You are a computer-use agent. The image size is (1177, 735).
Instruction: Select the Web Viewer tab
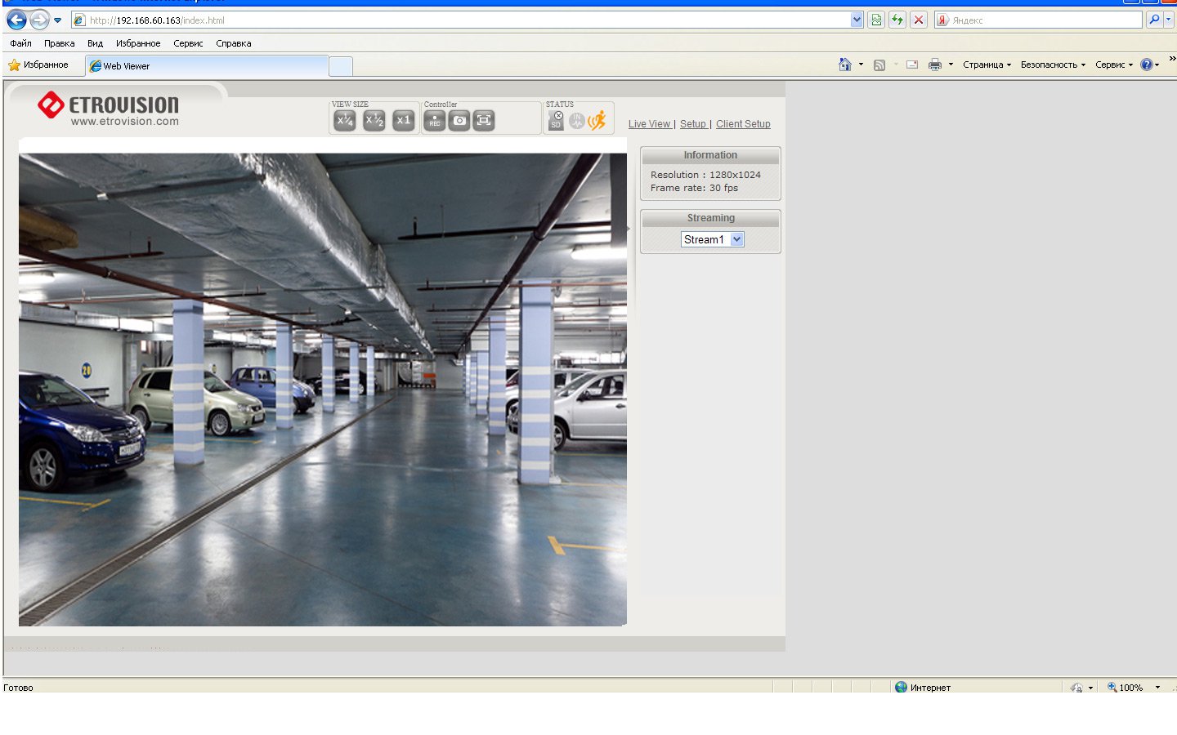(x=207, y=66)
